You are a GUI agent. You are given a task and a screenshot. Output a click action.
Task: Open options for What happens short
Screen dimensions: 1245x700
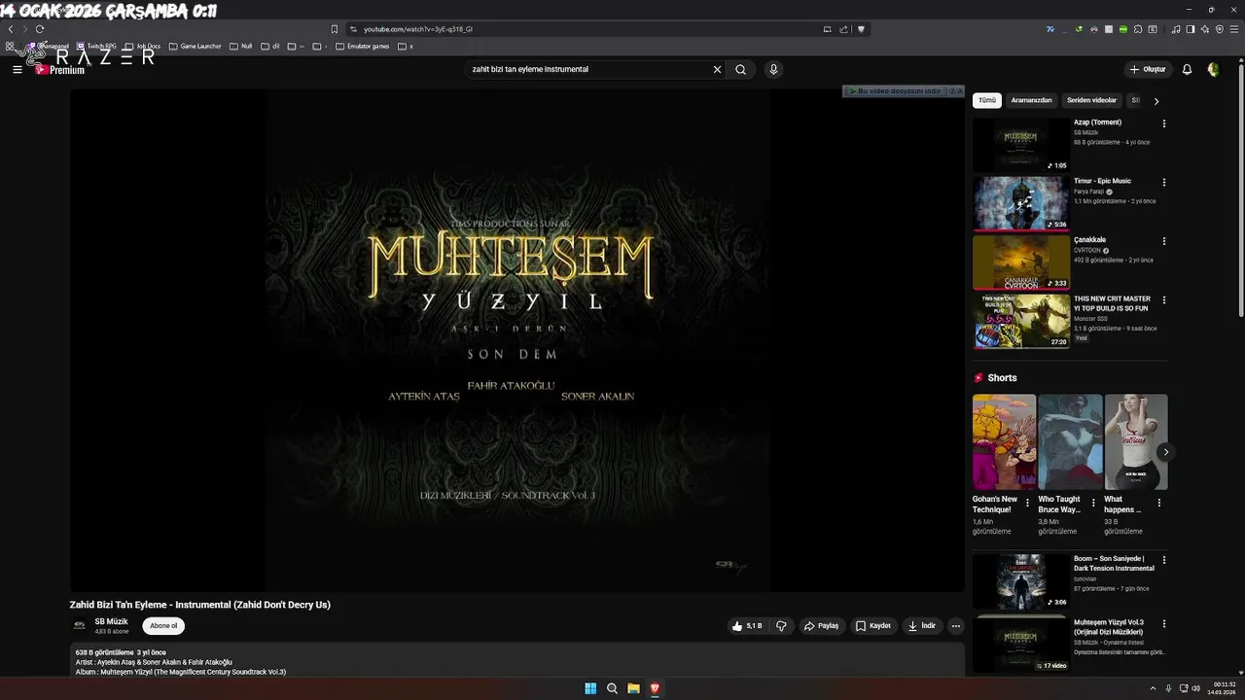pyautogui.click(x=1158, y=503)
